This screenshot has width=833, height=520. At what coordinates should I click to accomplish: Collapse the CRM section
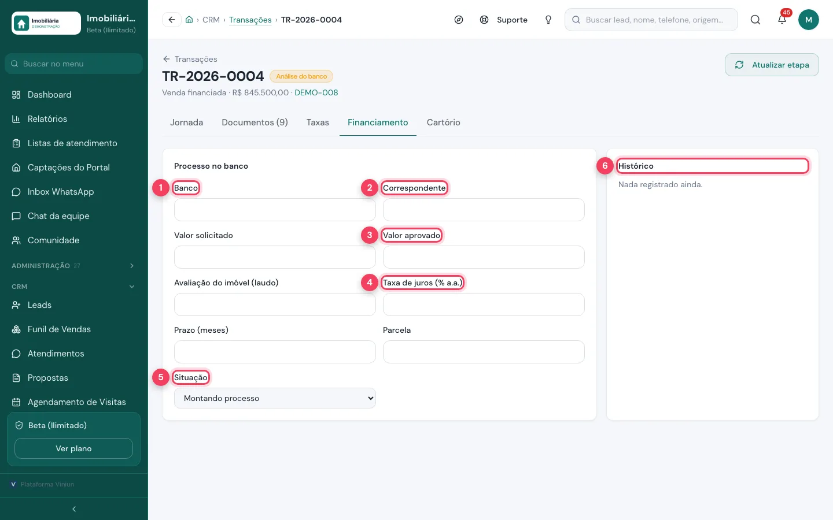[74, 287]
